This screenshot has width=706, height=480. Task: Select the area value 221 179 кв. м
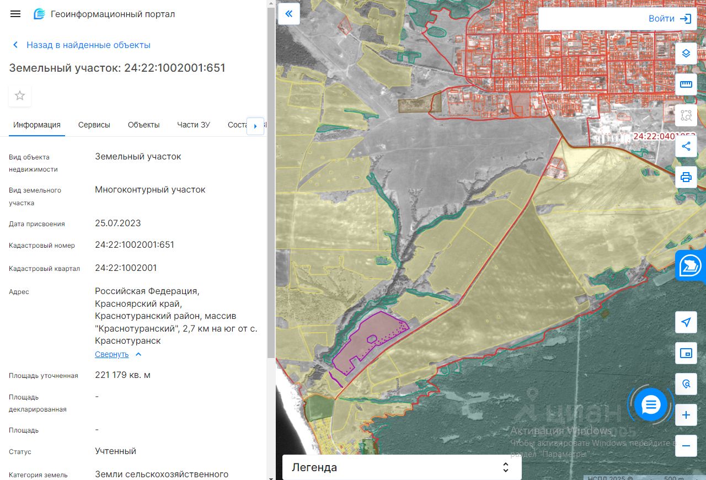coord(122,375)
